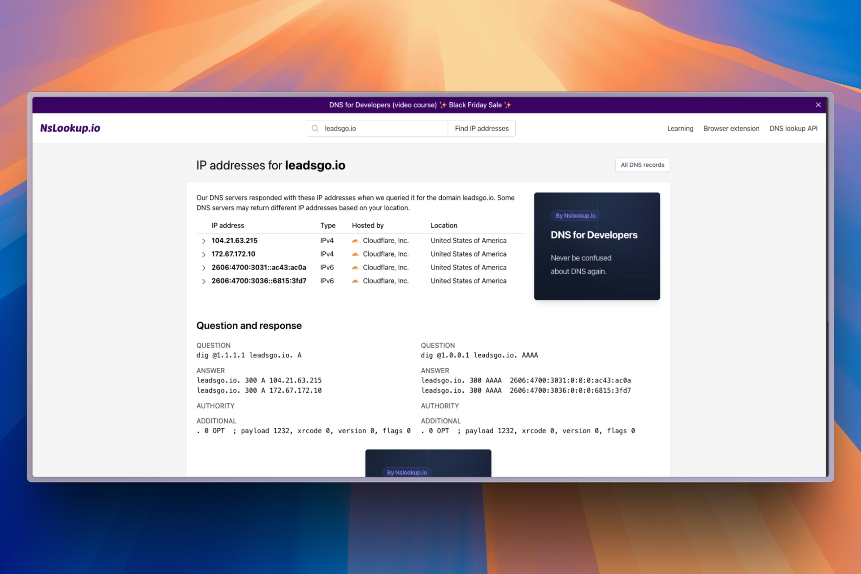The height and width of the screenshot is (574, 861).
Task: Click the cloud icon next to 172.67.172.10
Action: tap(355, 254)
